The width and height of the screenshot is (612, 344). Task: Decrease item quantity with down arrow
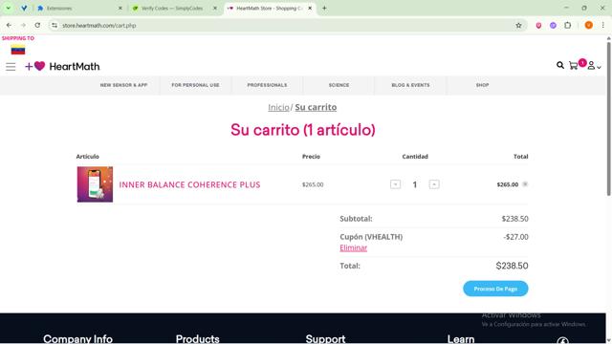click(x=395, y=184)
